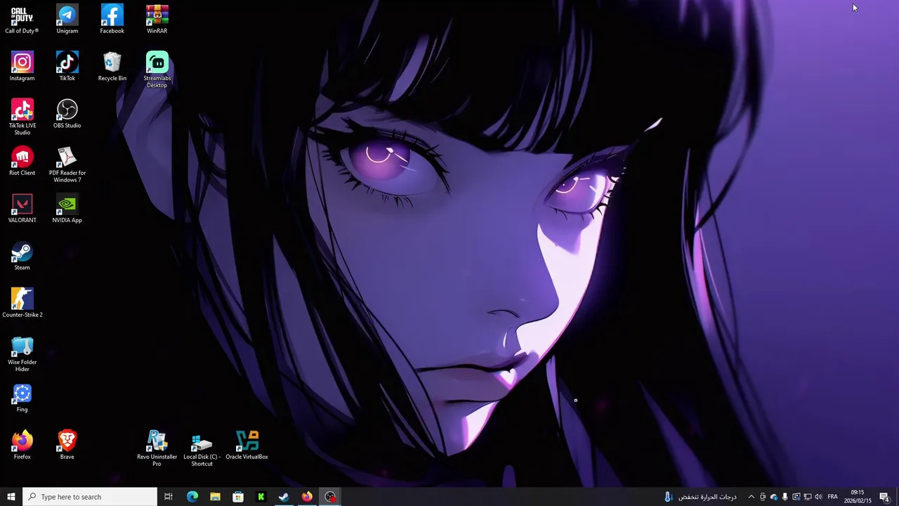Select the Counter-Strike 2 desktop icon
899x506 pixels.
click(22, 303)
